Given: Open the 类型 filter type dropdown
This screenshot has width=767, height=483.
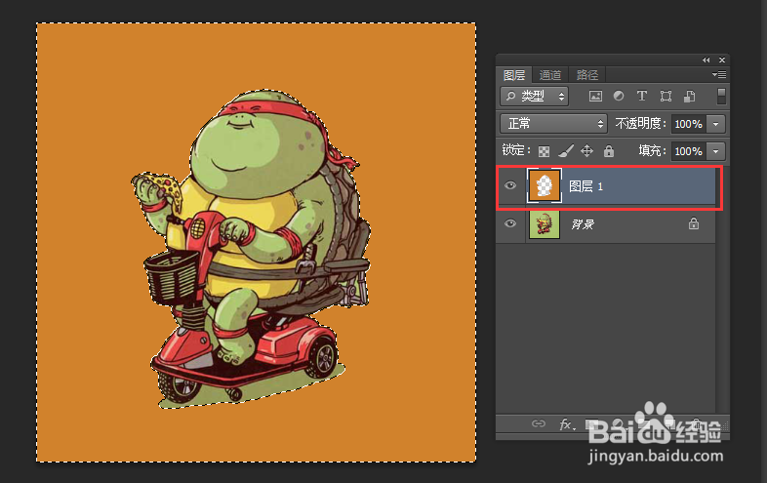Looking at the screenshot, I should pyautogui.click(x=534, y=96).
